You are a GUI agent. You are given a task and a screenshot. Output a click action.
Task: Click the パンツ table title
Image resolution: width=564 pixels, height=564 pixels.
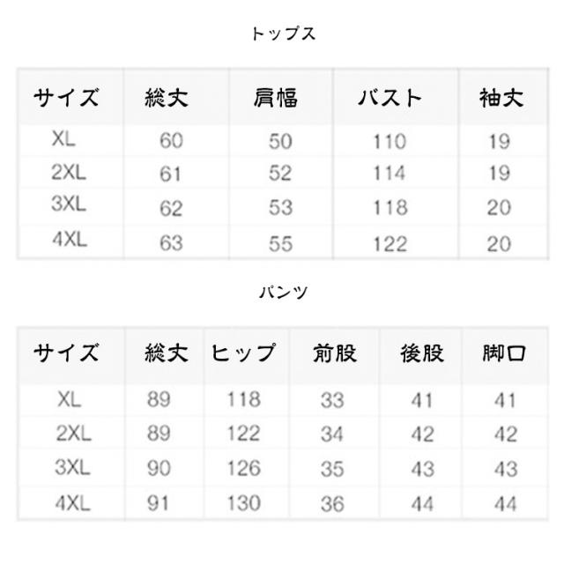283,293
